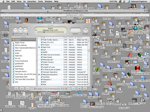Uncheck the Obstacle 1 song checkbox
Screen dimensions: 150x112
click(42, 79)
